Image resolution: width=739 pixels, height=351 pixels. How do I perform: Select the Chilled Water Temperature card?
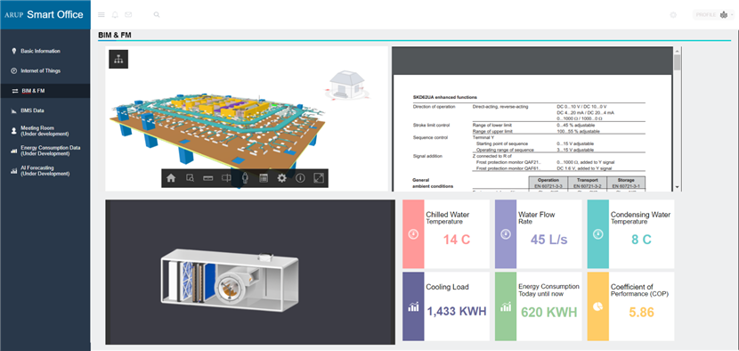click(446, 234)
